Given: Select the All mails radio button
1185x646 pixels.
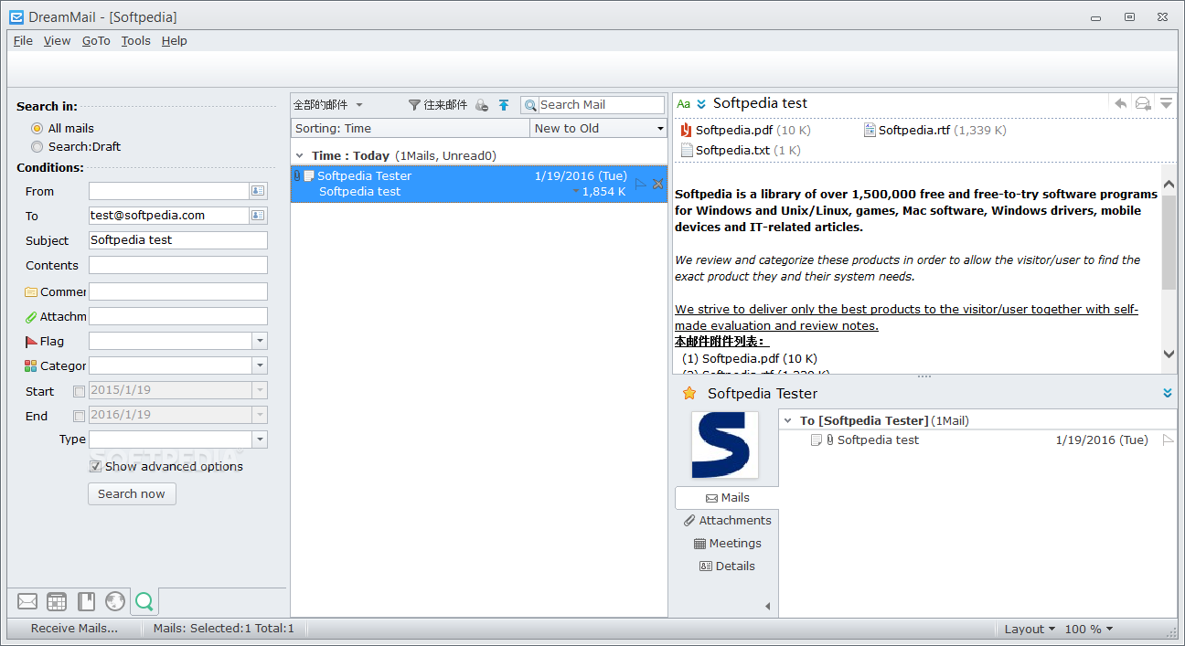Looking at the screenshot, I should pos(37,129).
